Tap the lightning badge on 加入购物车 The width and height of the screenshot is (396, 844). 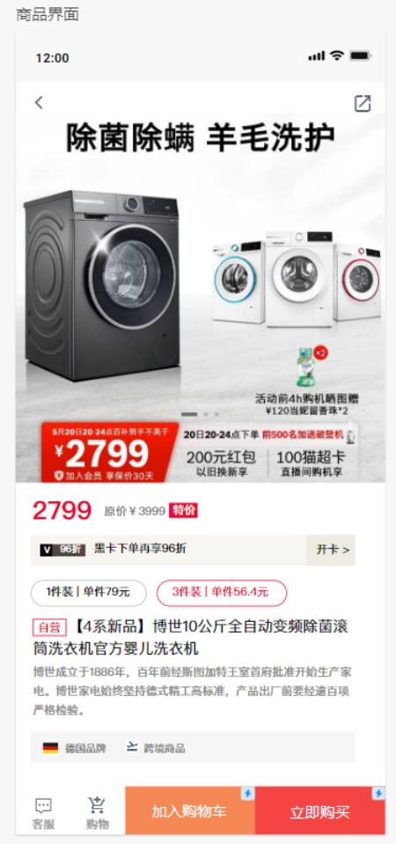247,794
